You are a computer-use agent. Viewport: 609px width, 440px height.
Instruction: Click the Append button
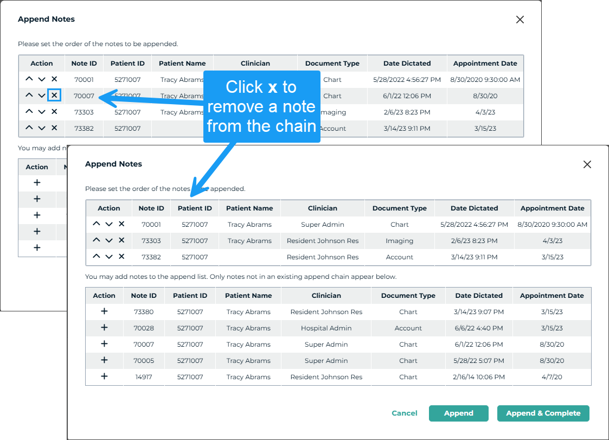[x=458, y=413]
